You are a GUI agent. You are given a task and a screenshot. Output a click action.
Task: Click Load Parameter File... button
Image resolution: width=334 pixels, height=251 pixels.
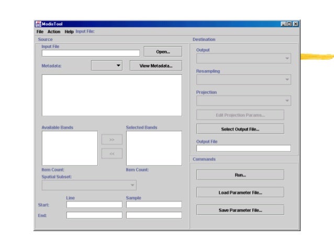[x=240, y=192]
